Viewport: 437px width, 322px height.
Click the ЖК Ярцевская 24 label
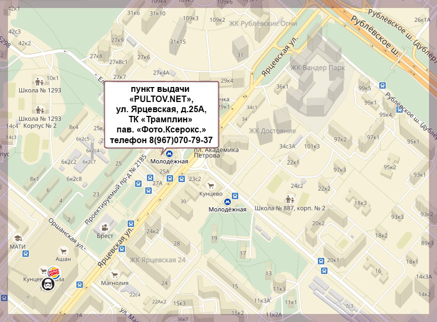coord(157,260)
